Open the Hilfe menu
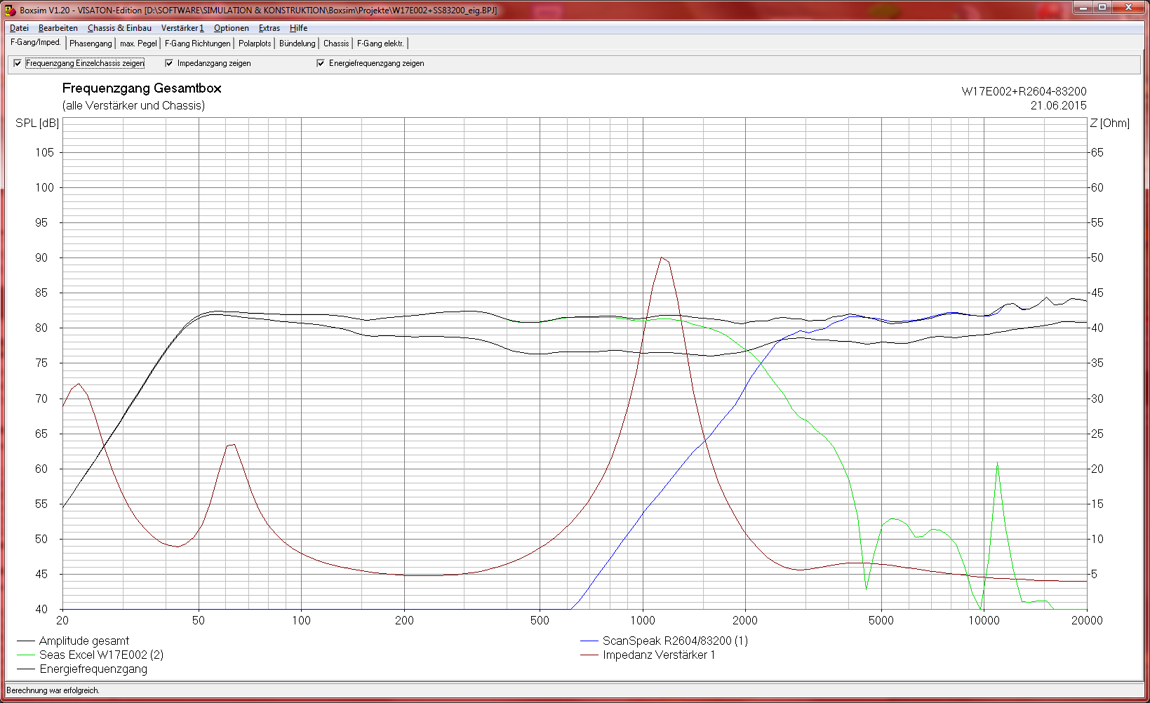 click(x=298, y=28)
